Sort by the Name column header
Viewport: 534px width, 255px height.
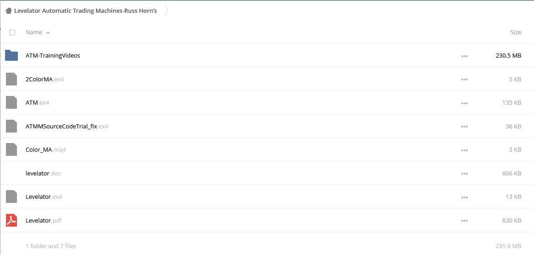pyautogui.click(x=34, y=32)
